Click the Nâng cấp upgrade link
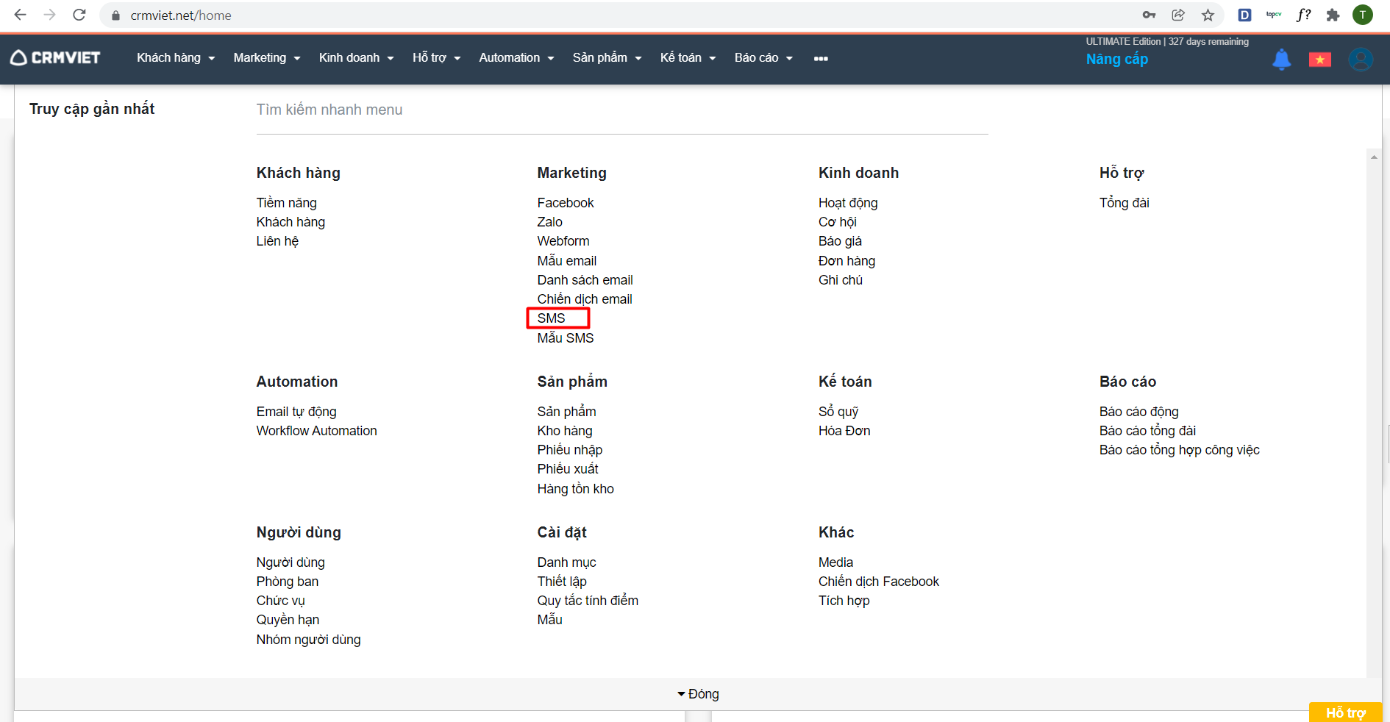 click(1116, 60)
